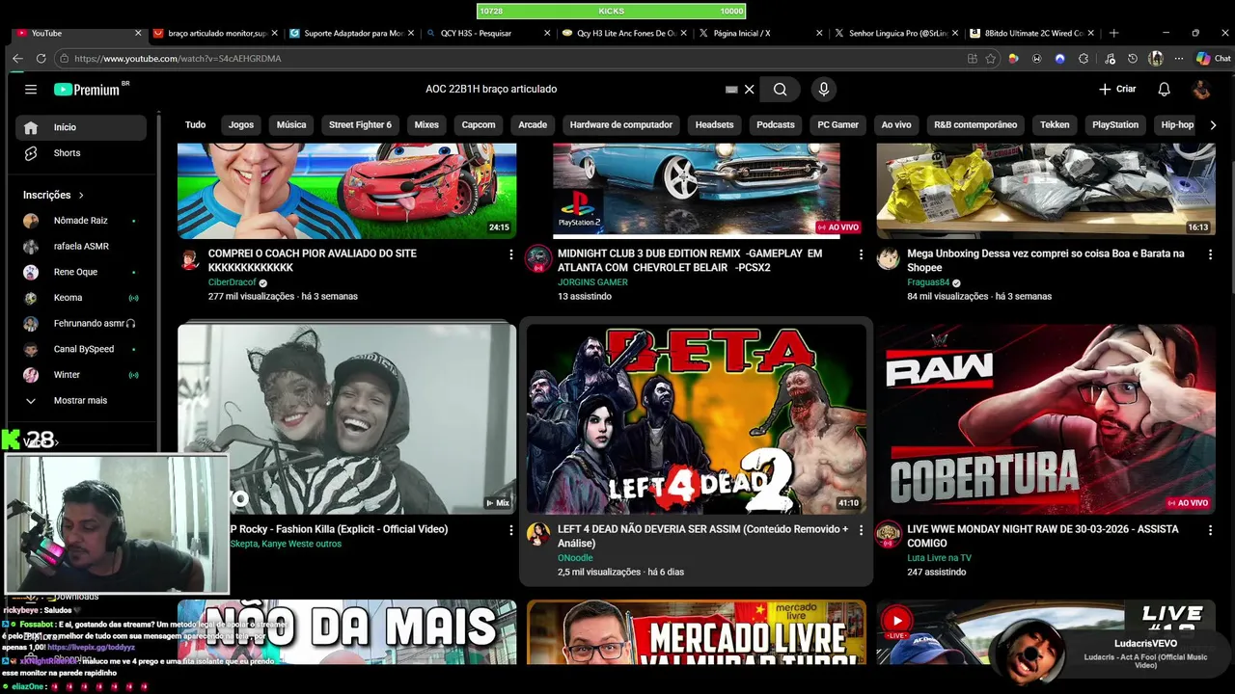Open notifications bell
The height and width of the screenshot is (694, 1235).
click(1164, 89)
